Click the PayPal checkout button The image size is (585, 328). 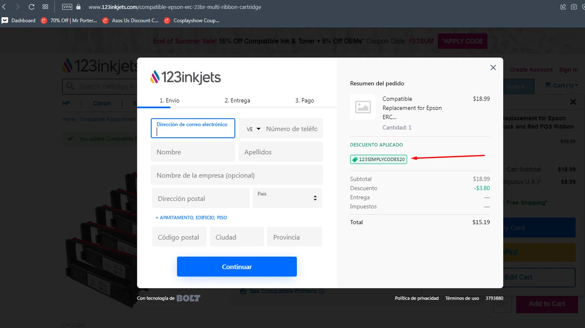pos(539,252)
